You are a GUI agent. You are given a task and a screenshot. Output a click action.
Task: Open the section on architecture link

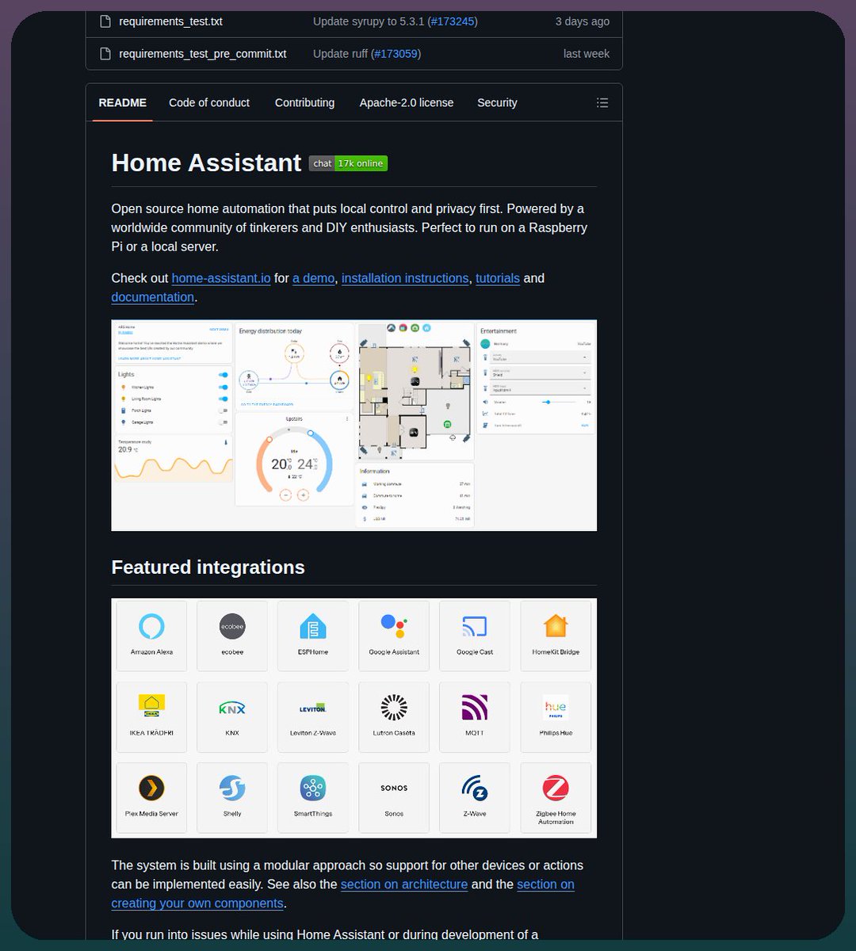point(404,884)
